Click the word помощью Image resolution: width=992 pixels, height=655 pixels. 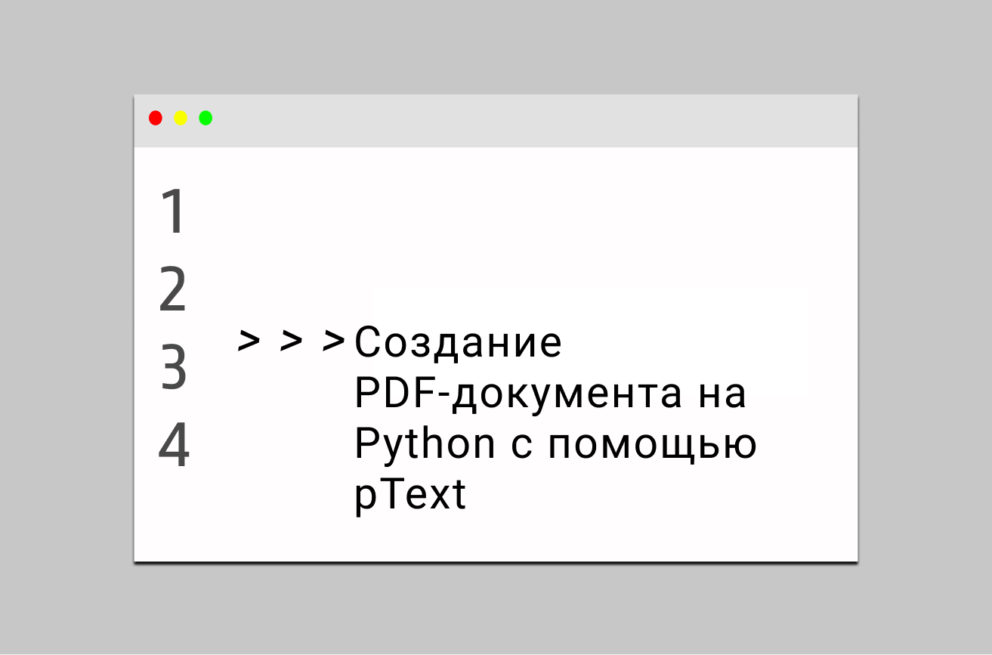[653, 448]
